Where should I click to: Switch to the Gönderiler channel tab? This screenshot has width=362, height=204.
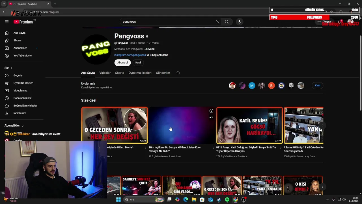(x=163, y=73)
